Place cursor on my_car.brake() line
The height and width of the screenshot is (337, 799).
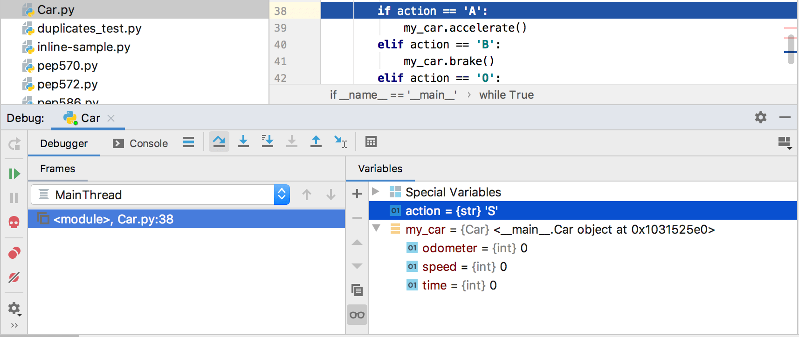coord(449,61)
